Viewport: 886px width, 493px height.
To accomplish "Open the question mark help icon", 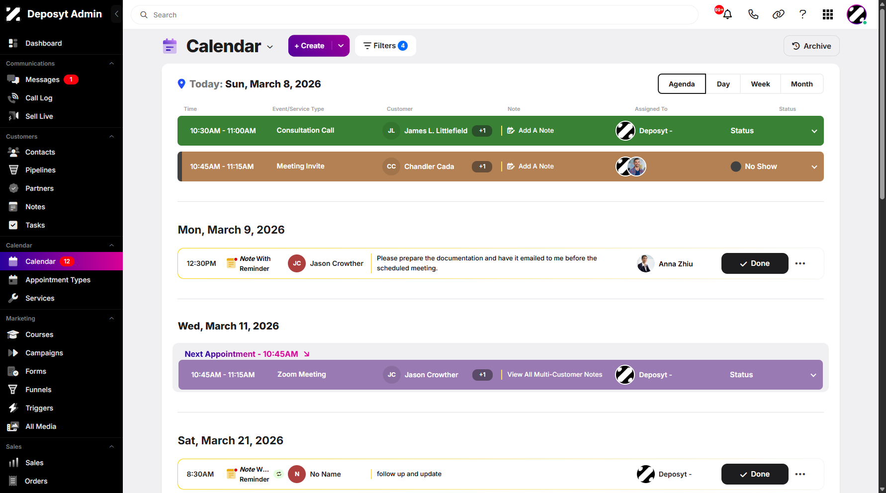I will (802, 14).
